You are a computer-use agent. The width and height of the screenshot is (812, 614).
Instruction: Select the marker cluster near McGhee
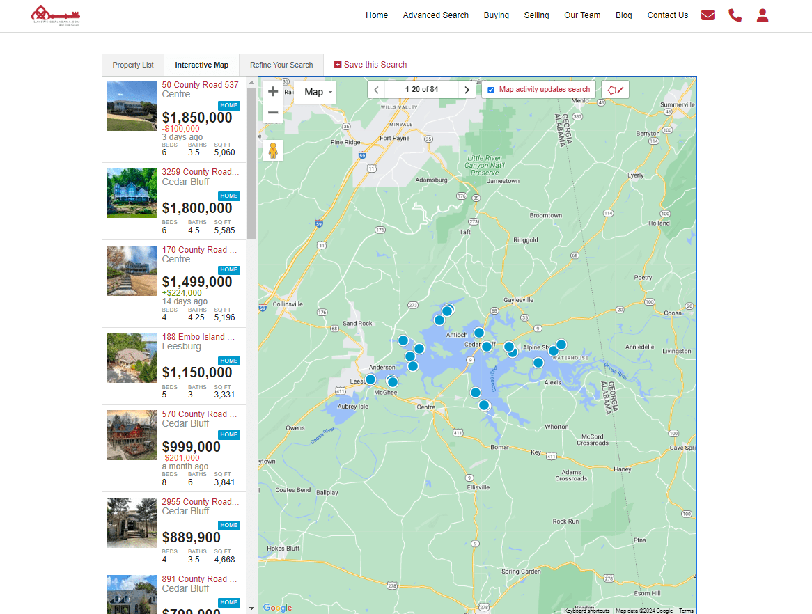(x=392, y=381)
